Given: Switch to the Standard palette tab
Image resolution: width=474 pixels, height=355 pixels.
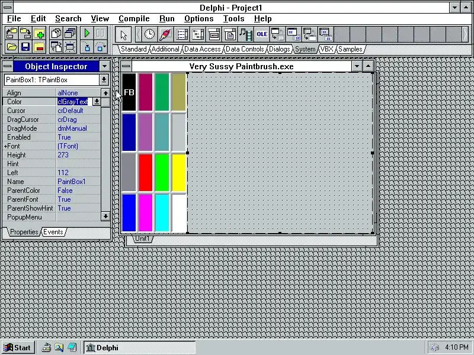Looking at the screenshot, I should 134,49.
